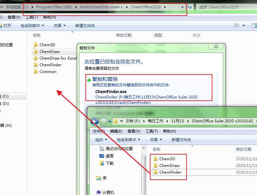Click the Forward arrow in front window
Viewport: 257px width, 195px height.
pos(103,121)
